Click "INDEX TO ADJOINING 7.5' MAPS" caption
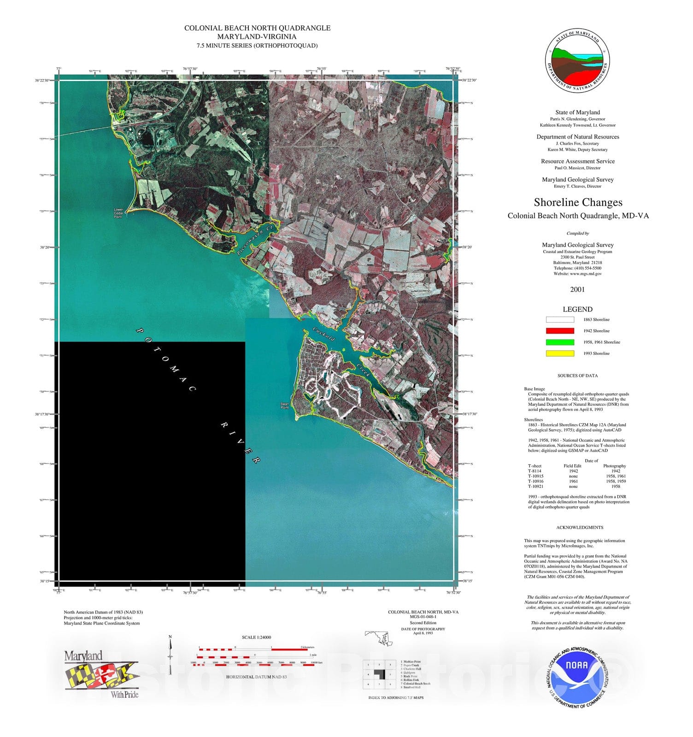This screenshot has width=693, height=737. (396, 698)
